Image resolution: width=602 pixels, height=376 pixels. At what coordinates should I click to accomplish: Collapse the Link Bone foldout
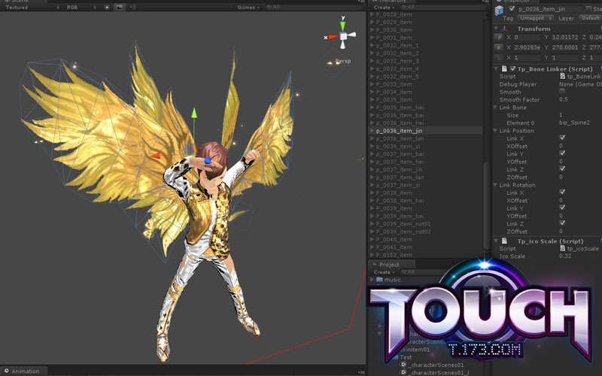click(x=495, y=108)
